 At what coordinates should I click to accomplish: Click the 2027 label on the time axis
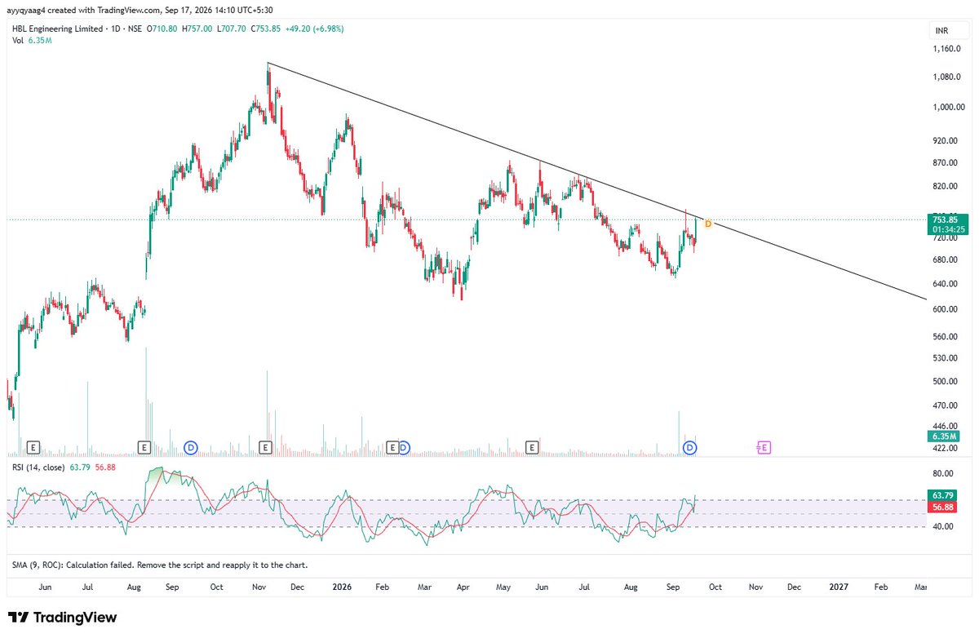click(838, 587)
